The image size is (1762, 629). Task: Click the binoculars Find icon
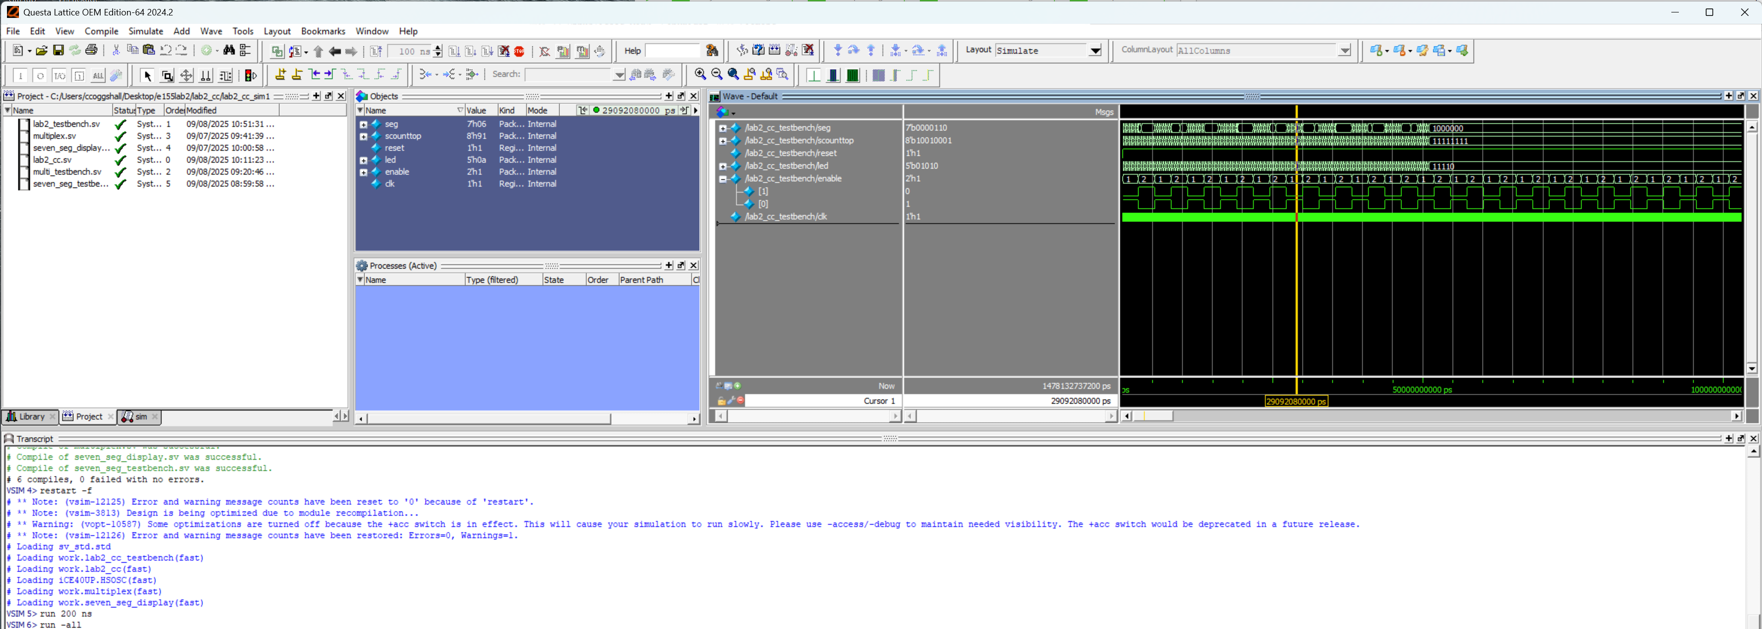229,51
